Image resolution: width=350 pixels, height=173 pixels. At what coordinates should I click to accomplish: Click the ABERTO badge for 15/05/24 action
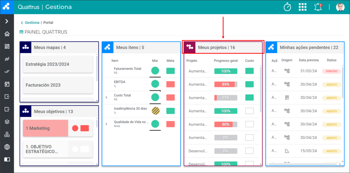[332, 151]
